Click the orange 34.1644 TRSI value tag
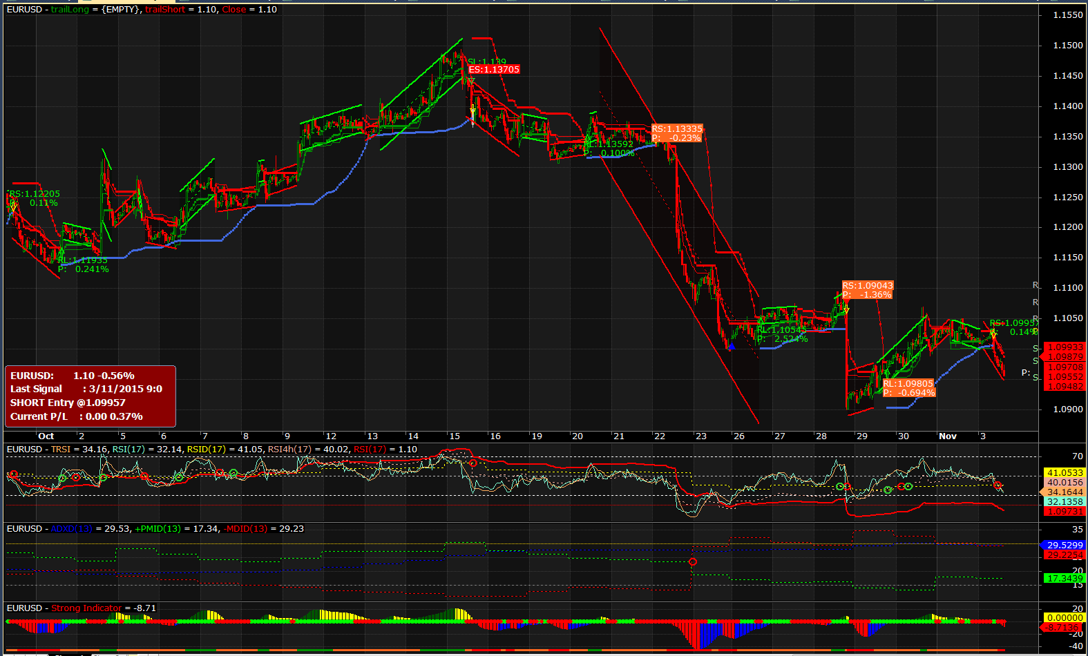 point(1063,492)
